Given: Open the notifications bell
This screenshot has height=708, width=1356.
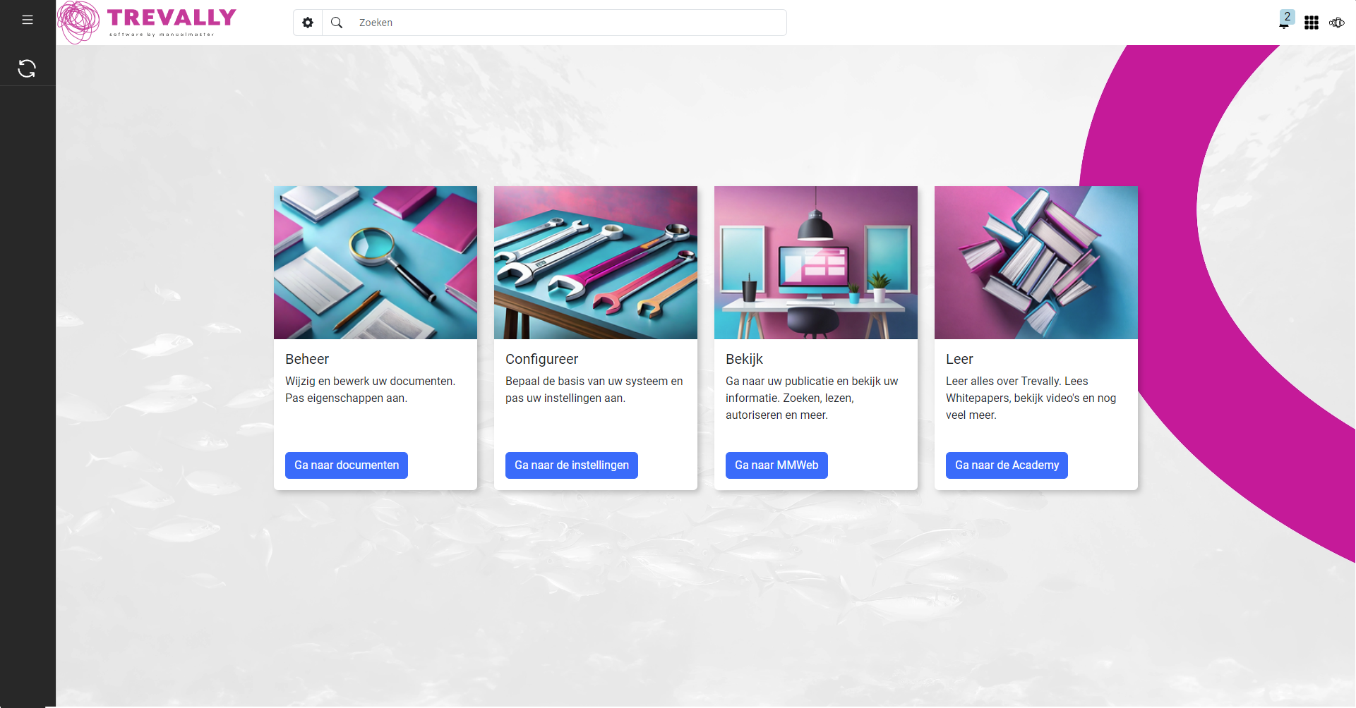Looking at the screenshot, I should (1283, 25).
